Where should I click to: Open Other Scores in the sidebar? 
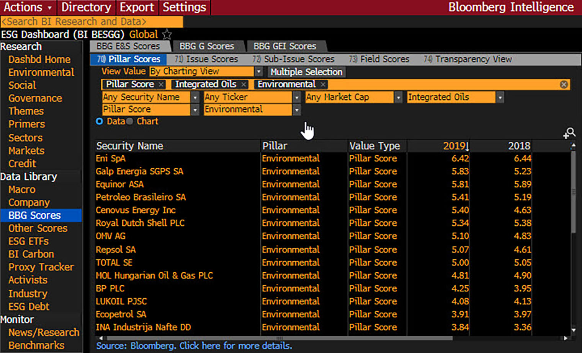pos(38,228)
